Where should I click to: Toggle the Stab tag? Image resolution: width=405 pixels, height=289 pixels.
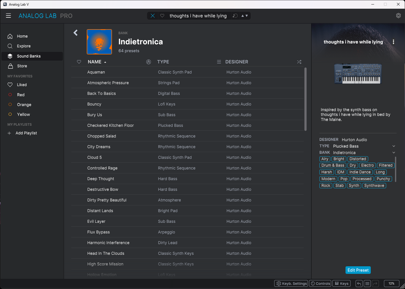(x=340, y=185)
